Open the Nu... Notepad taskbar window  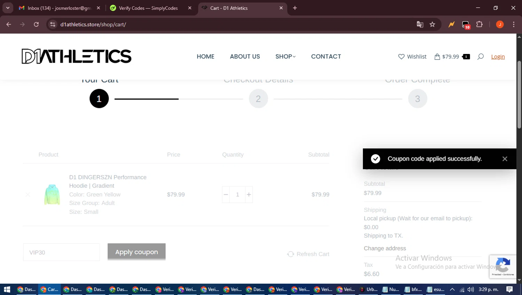click(x=391, y=289)
